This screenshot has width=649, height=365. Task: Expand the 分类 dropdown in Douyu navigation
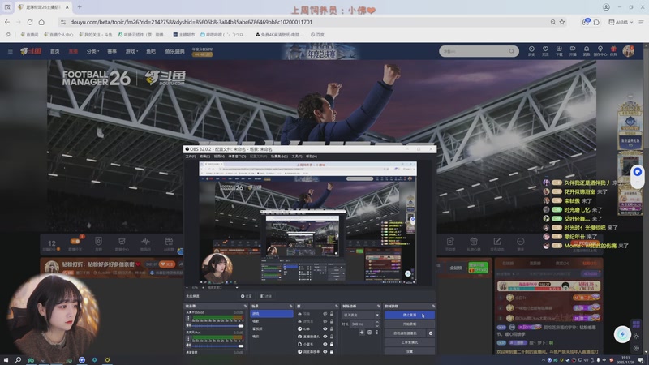tap(92, 51)
